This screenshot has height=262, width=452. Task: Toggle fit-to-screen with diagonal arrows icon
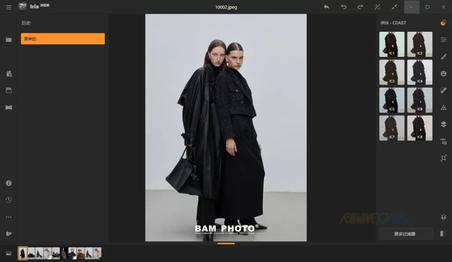394,7
